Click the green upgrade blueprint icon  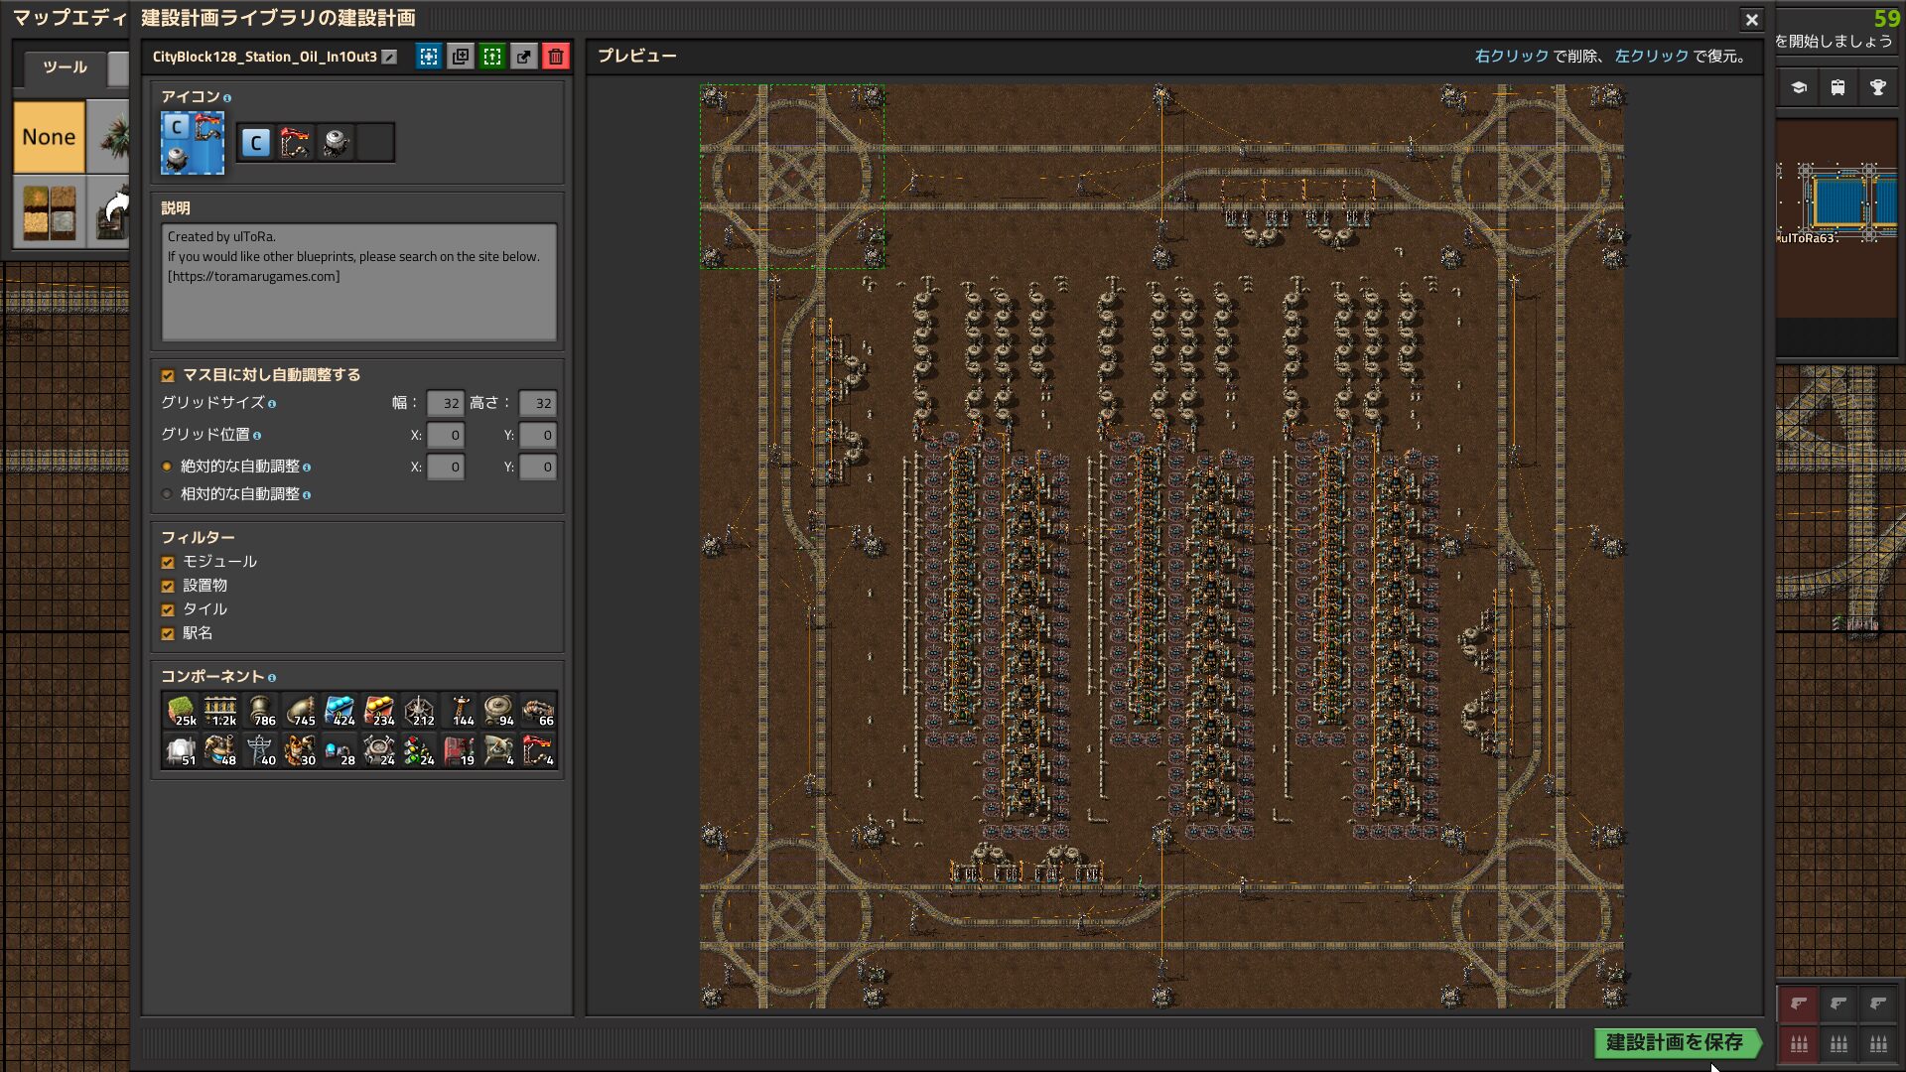click(492, 57)
